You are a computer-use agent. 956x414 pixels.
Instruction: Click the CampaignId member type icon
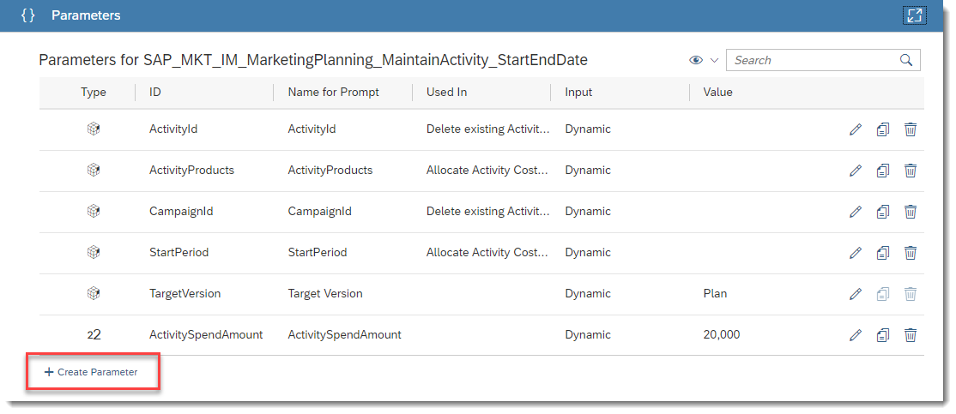pos(94,211)
